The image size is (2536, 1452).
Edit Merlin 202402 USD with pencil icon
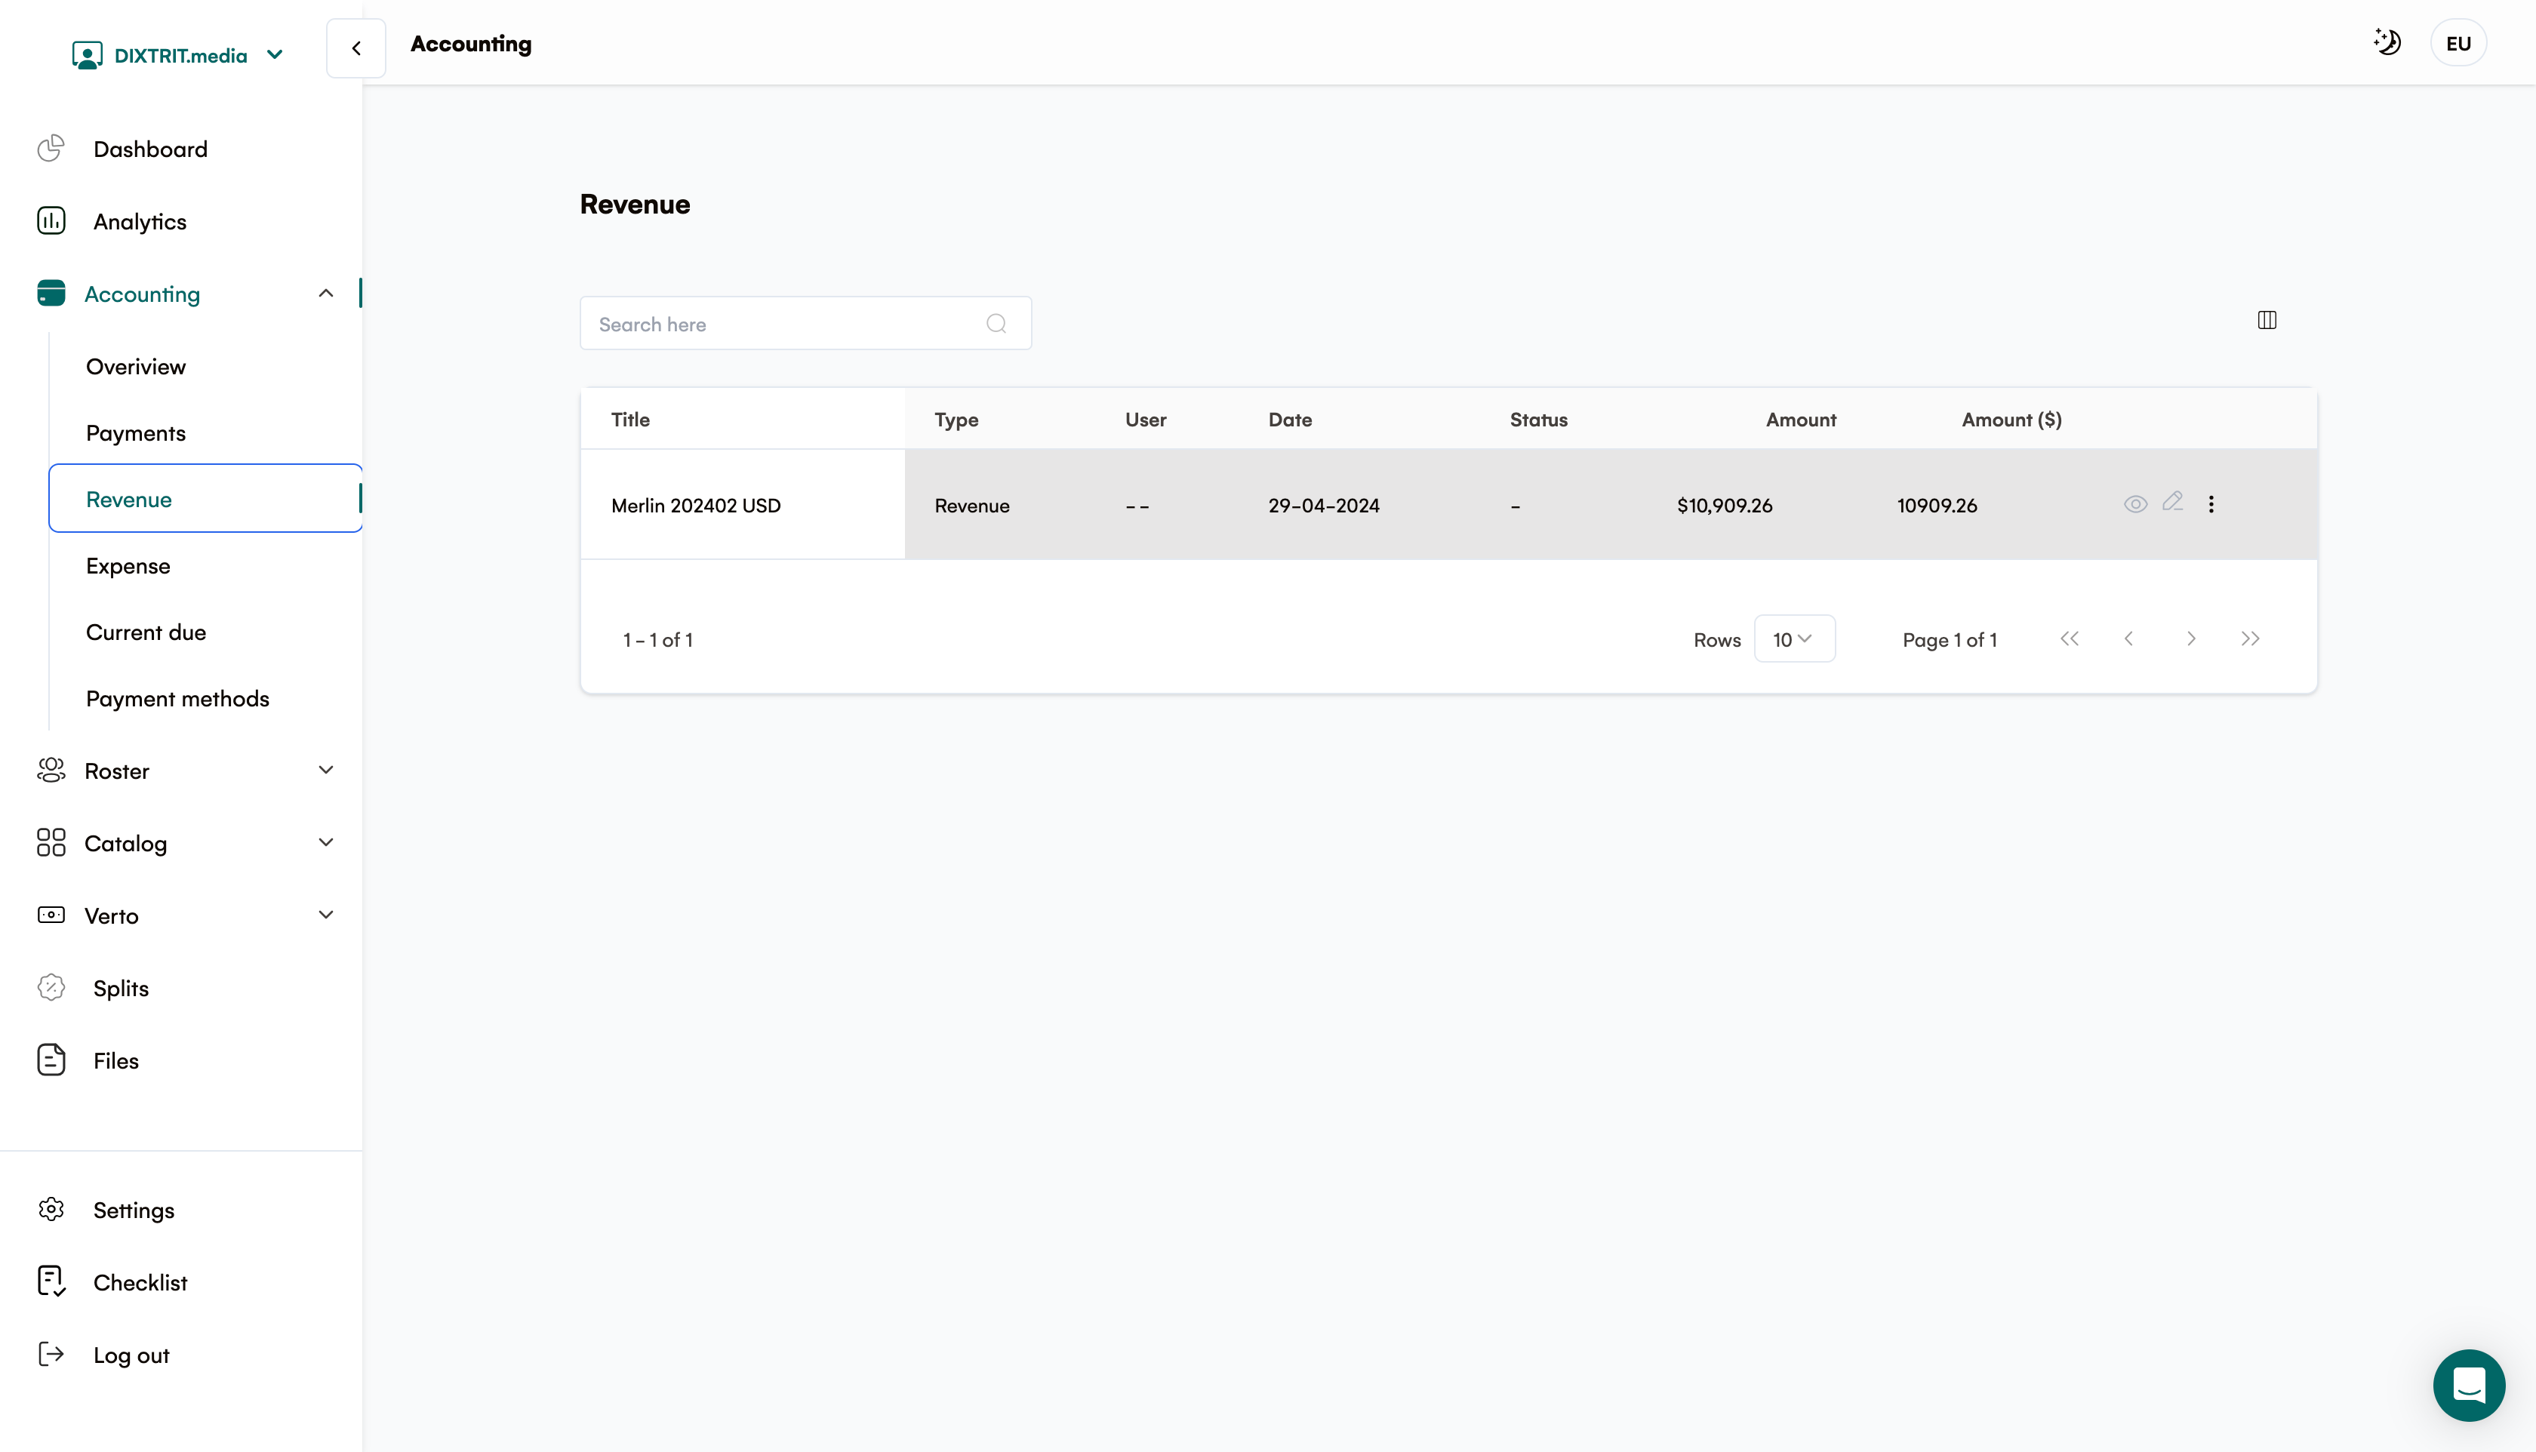2173,502
